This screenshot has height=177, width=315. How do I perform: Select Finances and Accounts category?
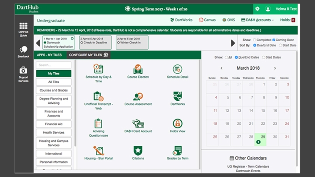(54, 113)
